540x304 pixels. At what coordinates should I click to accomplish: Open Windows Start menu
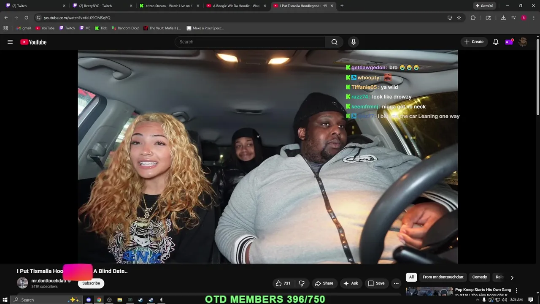pos(5,300)
